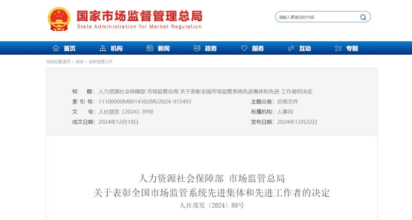Image resolution: width=412 pixels, height=220 pixels.
Task: Click the site title 国家市场监督管理总局
Action: coord(140,16)
